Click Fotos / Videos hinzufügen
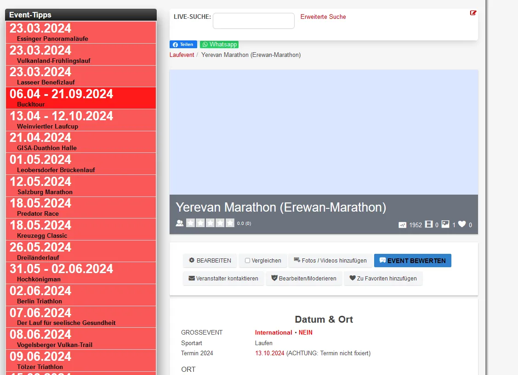The width and height of the screenshot is (518, 375). tap(330, 261)
